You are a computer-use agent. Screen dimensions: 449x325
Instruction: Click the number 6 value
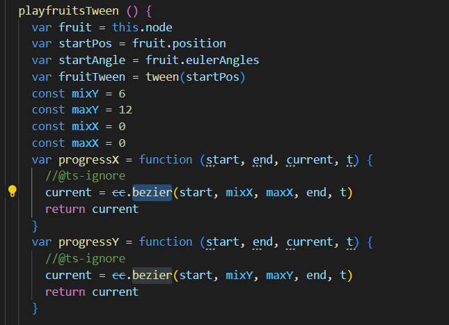[x=122, y=93]
